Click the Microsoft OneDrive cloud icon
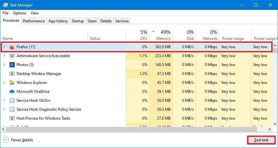The height and width of the screenshot is (148, 278). click(12, 92)
